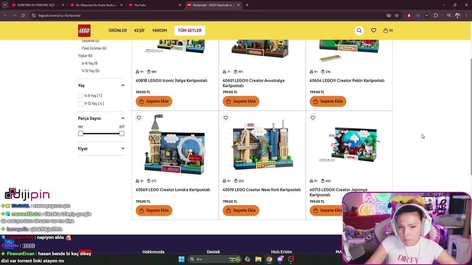Open Windows Start button
The width and height of the screenshot is (472, 265).
coord(181,259)
